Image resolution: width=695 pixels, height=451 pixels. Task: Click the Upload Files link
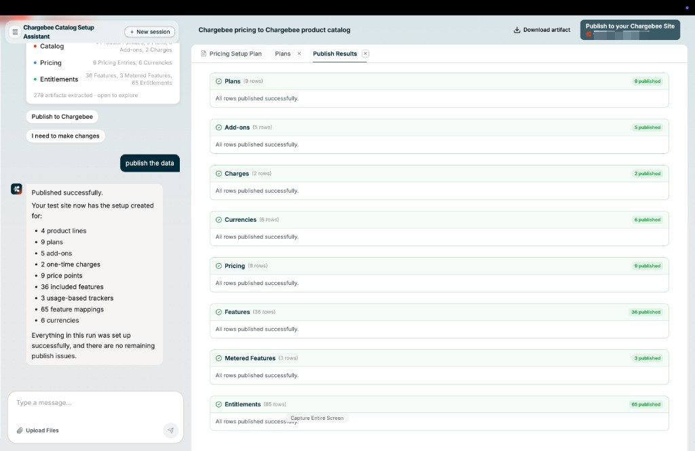click(x=42, y=430)
